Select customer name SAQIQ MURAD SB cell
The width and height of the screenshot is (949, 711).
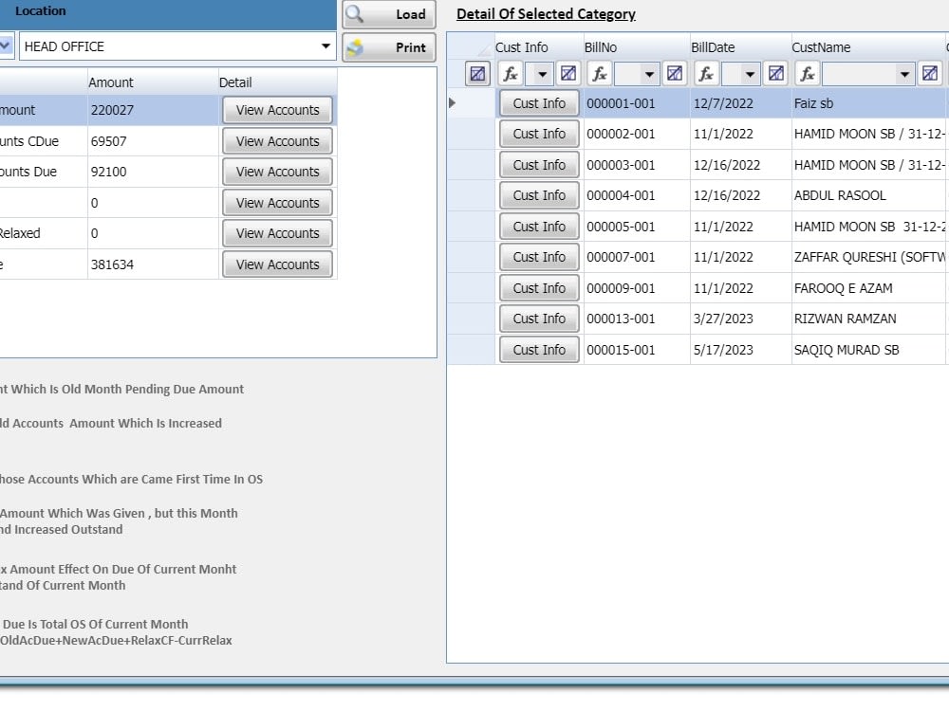point(868,350)
